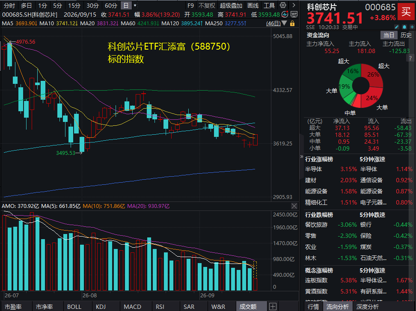Click the 26-08 date axis label
Image resolution: width=416 pixels, height=311 pixels.
[90, 295]
